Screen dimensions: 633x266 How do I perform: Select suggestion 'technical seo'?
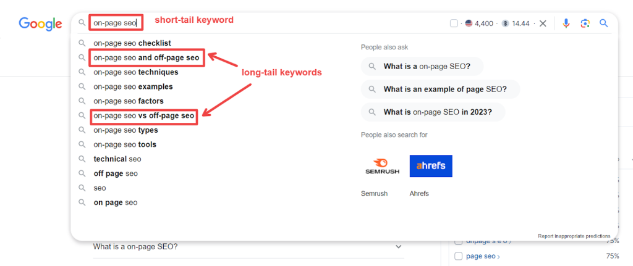(x=117, y=159)
